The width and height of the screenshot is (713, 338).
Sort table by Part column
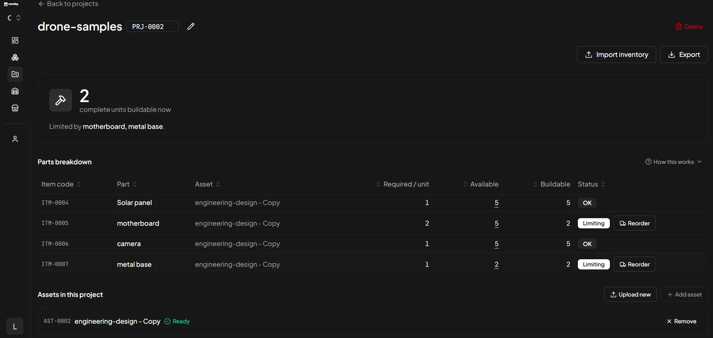tap(127, 184)
